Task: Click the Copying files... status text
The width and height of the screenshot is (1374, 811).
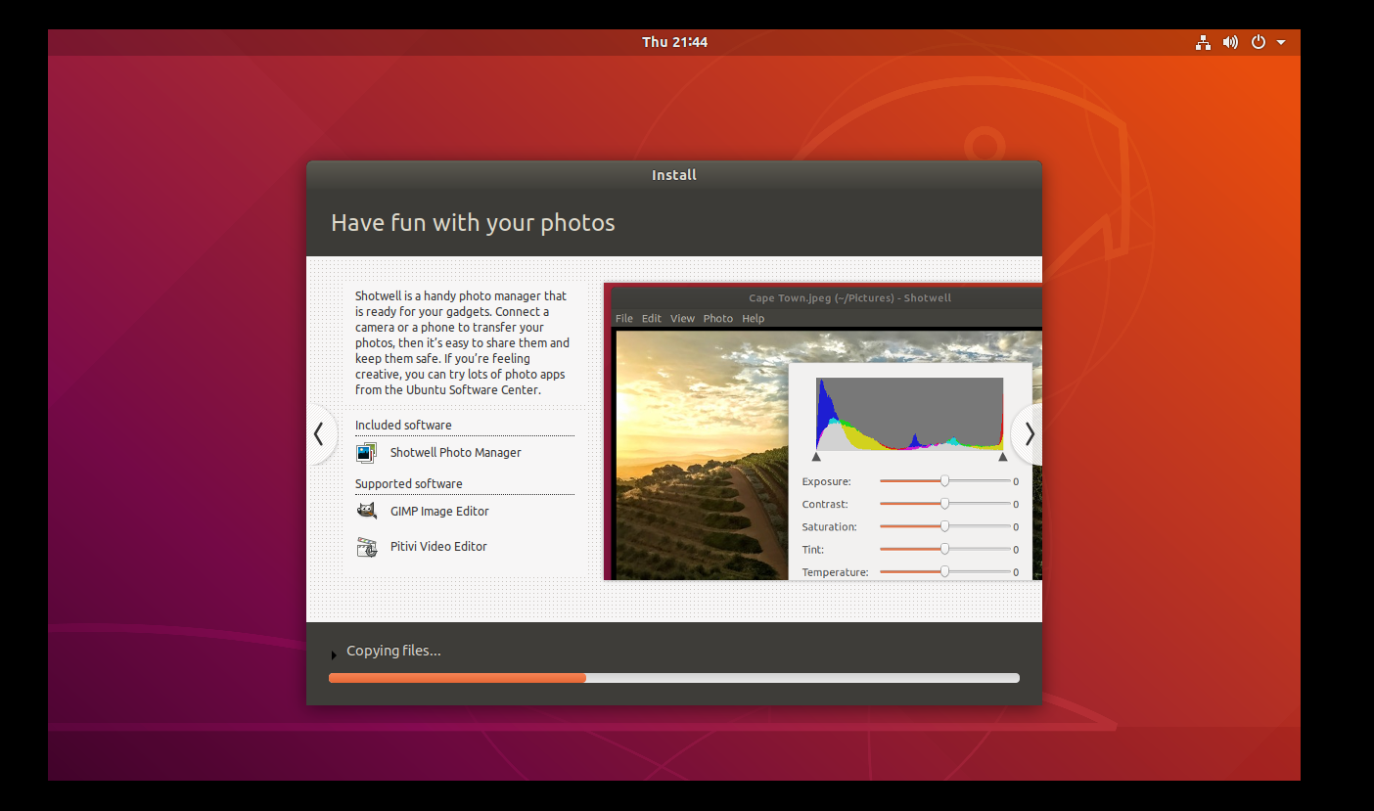Action: 393,651
